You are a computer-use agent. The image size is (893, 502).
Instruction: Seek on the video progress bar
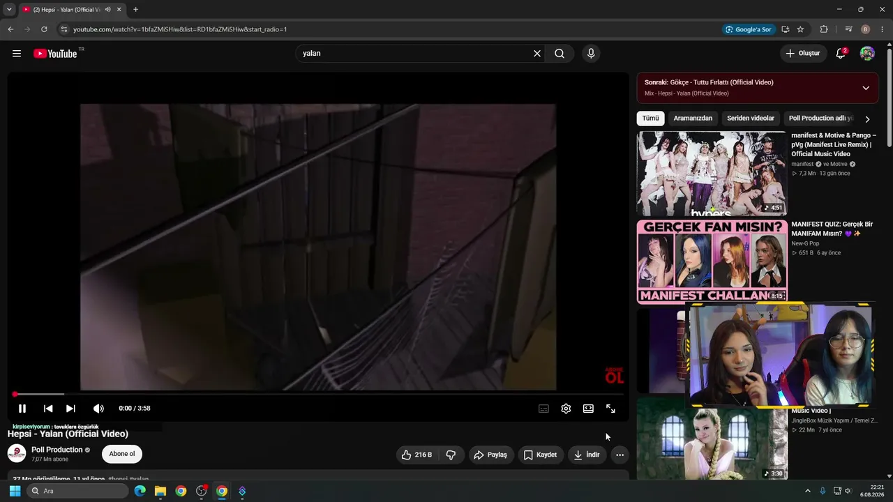(x=318, y=395)
